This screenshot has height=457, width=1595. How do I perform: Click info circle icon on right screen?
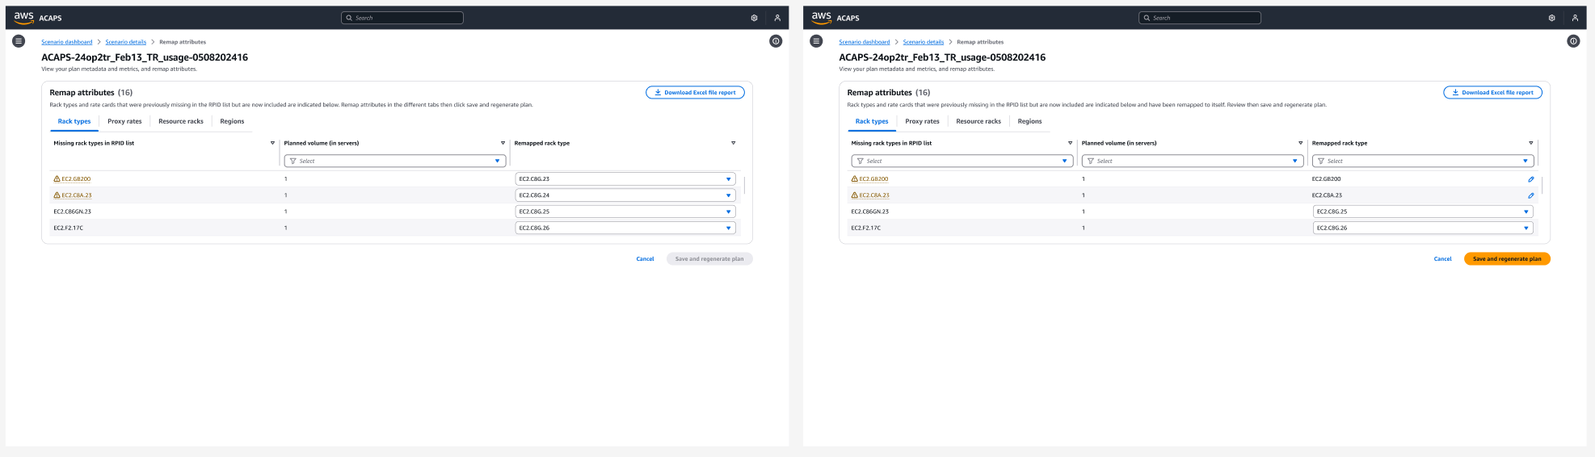(1573, 41)
